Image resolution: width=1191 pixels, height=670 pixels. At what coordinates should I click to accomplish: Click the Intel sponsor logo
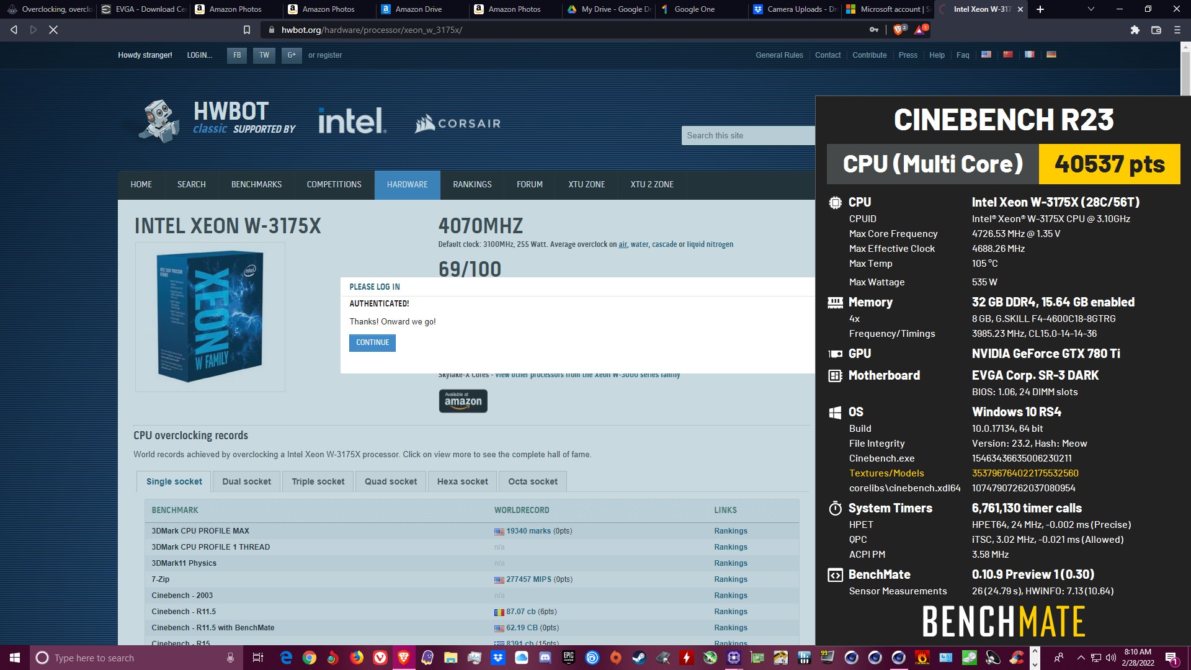point(352,121)
